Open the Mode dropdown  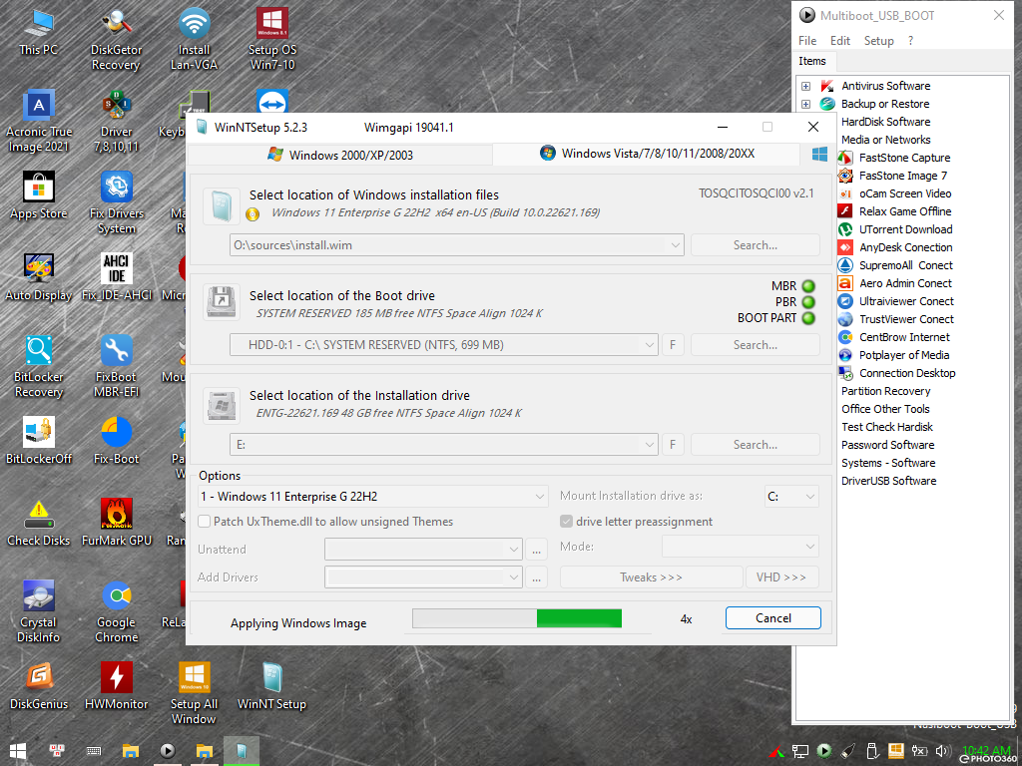click(741, 547)
